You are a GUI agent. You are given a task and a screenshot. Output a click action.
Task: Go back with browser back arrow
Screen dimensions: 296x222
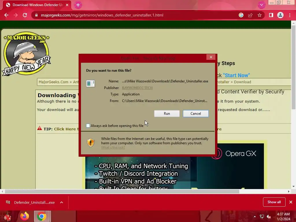[x=6, y=15]
